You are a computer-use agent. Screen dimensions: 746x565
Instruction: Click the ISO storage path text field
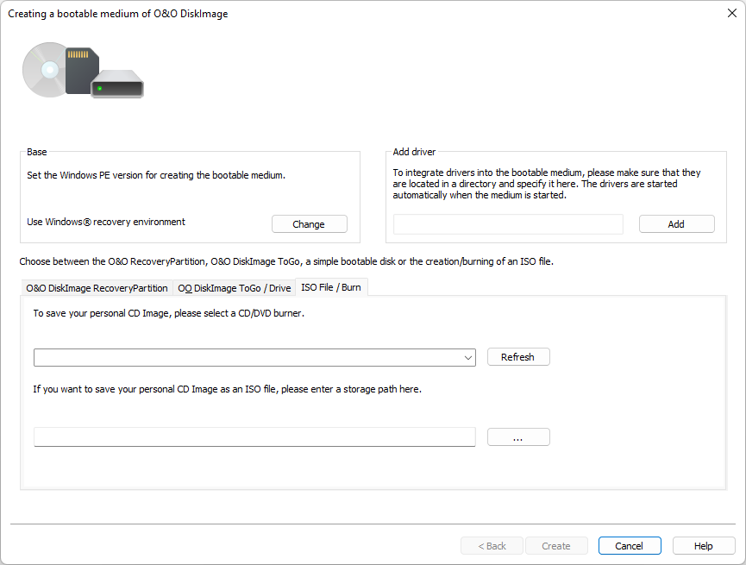[254, 437]
